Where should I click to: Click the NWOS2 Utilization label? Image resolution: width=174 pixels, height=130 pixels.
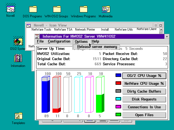tap(54, 54)
